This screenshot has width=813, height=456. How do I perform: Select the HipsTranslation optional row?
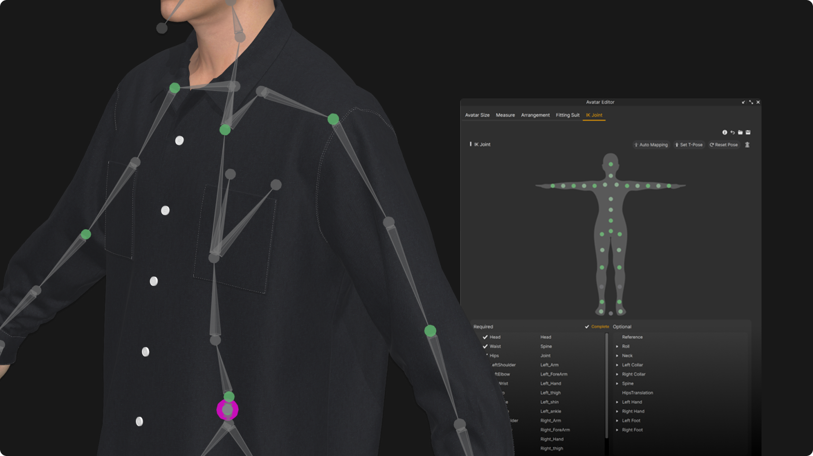637,393
